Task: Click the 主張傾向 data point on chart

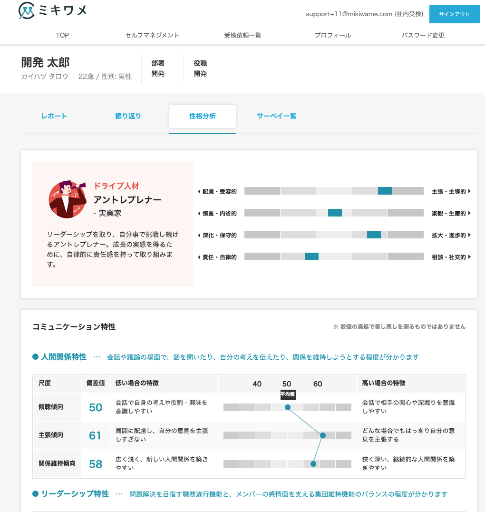Action: coord(323,435)
